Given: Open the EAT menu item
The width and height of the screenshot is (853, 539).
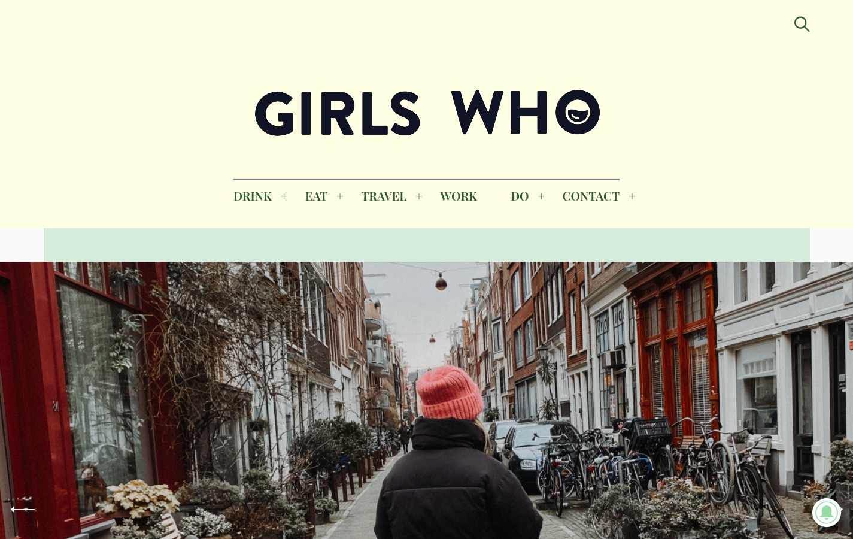Looking at the screenshot, I should [316, 196].
